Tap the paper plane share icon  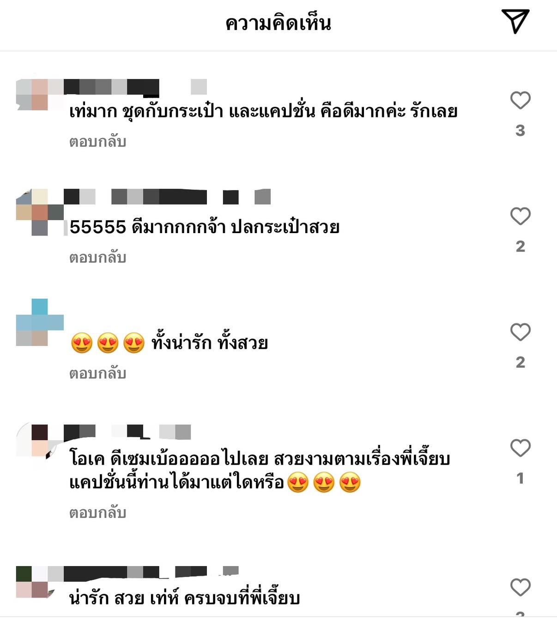[x=515, y=21]
